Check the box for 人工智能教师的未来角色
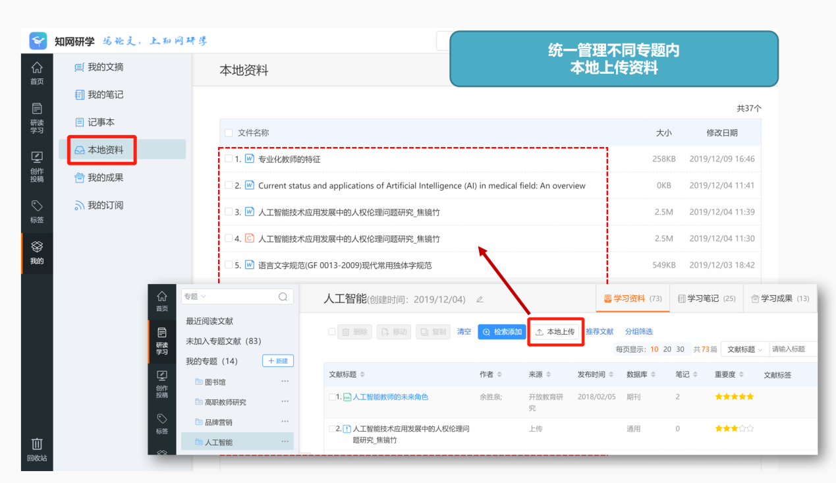 tap(332, 397)
